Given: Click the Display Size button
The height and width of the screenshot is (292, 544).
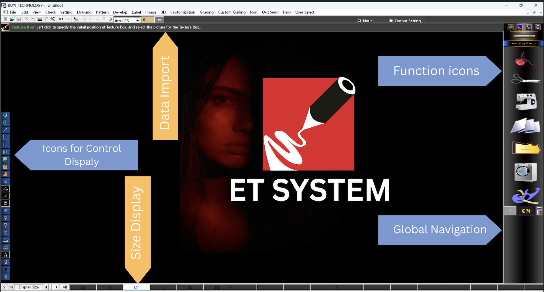Looking at the screenshot, I should [29, 287].
